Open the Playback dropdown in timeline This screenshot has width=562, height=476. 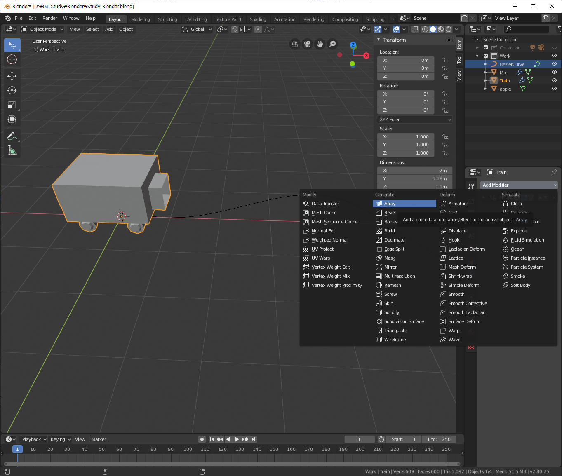pos(34,439)
